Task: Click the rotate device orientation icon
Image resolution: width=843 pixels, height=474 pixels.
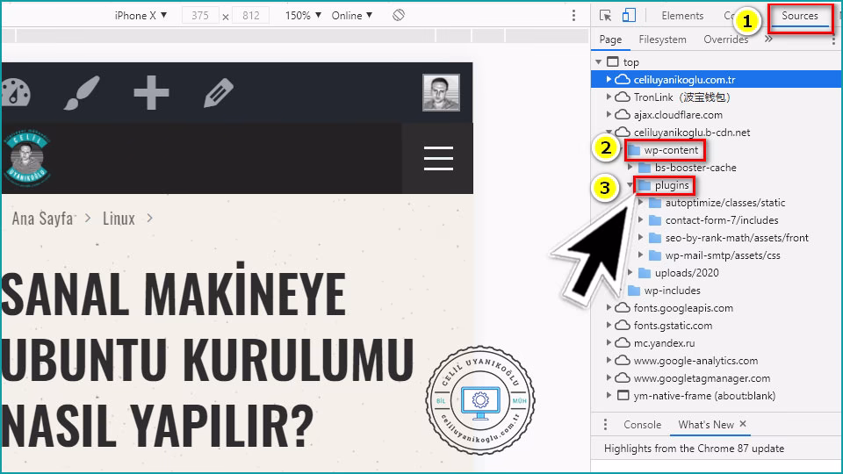Action: (x=399, y=15)
